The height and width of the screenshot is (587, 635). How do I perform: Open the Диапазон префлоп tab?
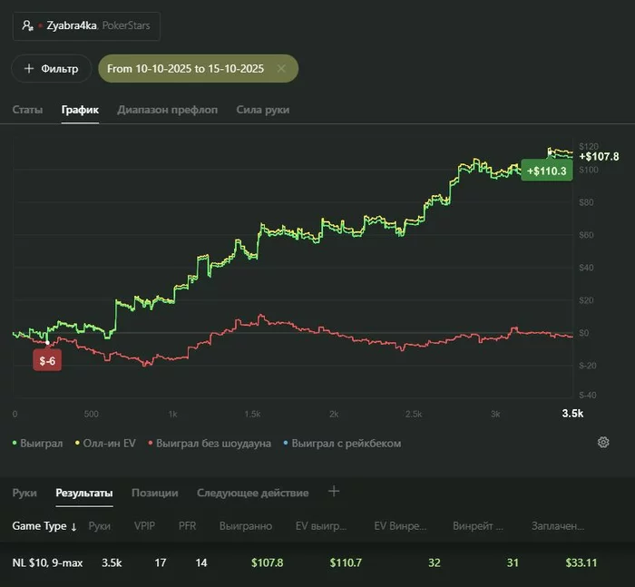167,110
